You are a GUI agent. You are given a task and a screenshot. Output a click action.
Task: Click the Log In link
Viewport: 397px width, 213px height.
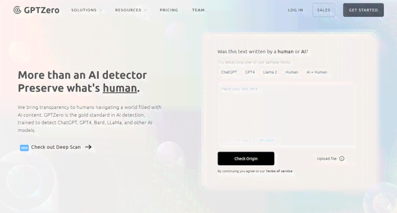[295, 10]
